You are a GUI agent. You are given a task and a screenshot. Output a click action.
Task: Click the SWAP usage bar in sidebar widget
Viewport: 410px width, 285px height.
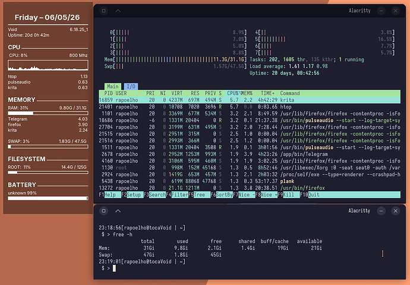48,146
